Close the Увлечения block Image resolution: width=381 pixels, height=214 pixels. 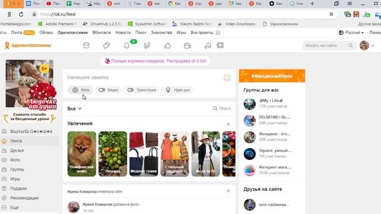point(228,124)
